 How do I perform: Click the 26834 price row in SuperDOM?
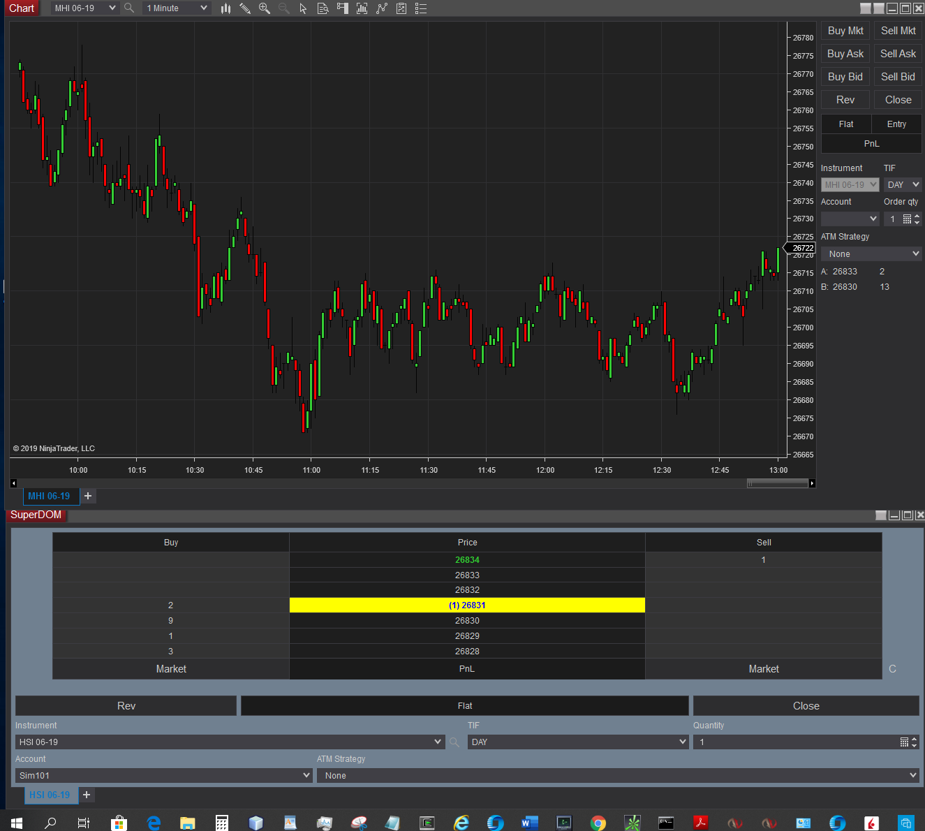click(x=467, y=560)
